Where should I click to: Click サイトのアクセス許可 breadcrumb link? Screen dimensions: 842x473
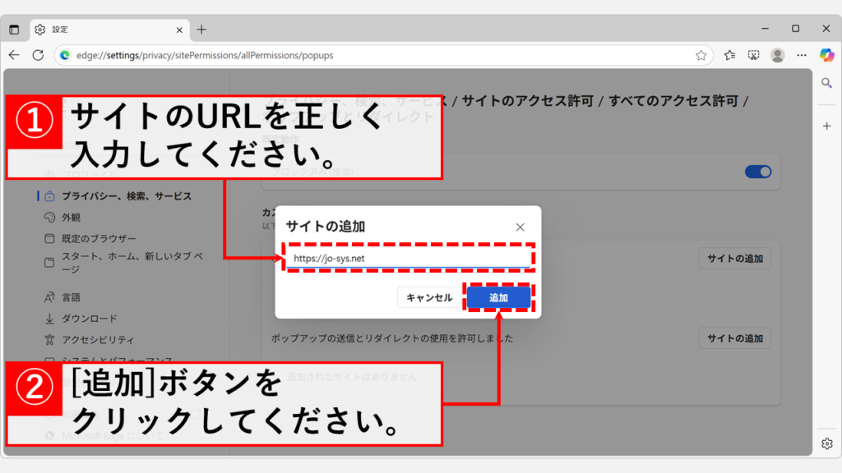tap(528, 101)
